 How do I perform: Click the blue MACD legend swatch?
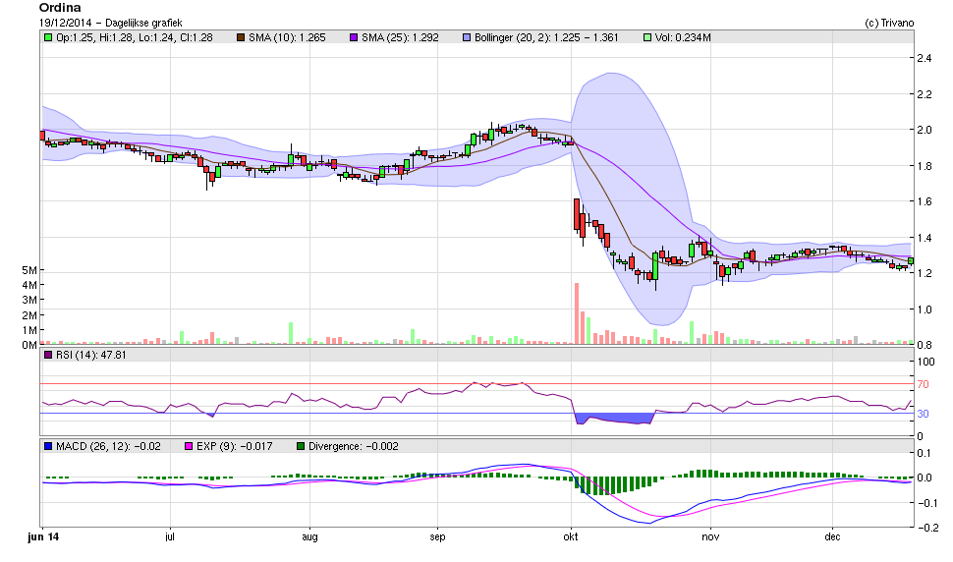pyautogui.click(x=48, y=447)
